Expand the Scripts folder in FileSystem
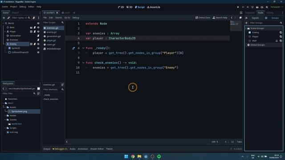Image resolution: width=285 pixels, height=160 pixels. tap(5, 128)
